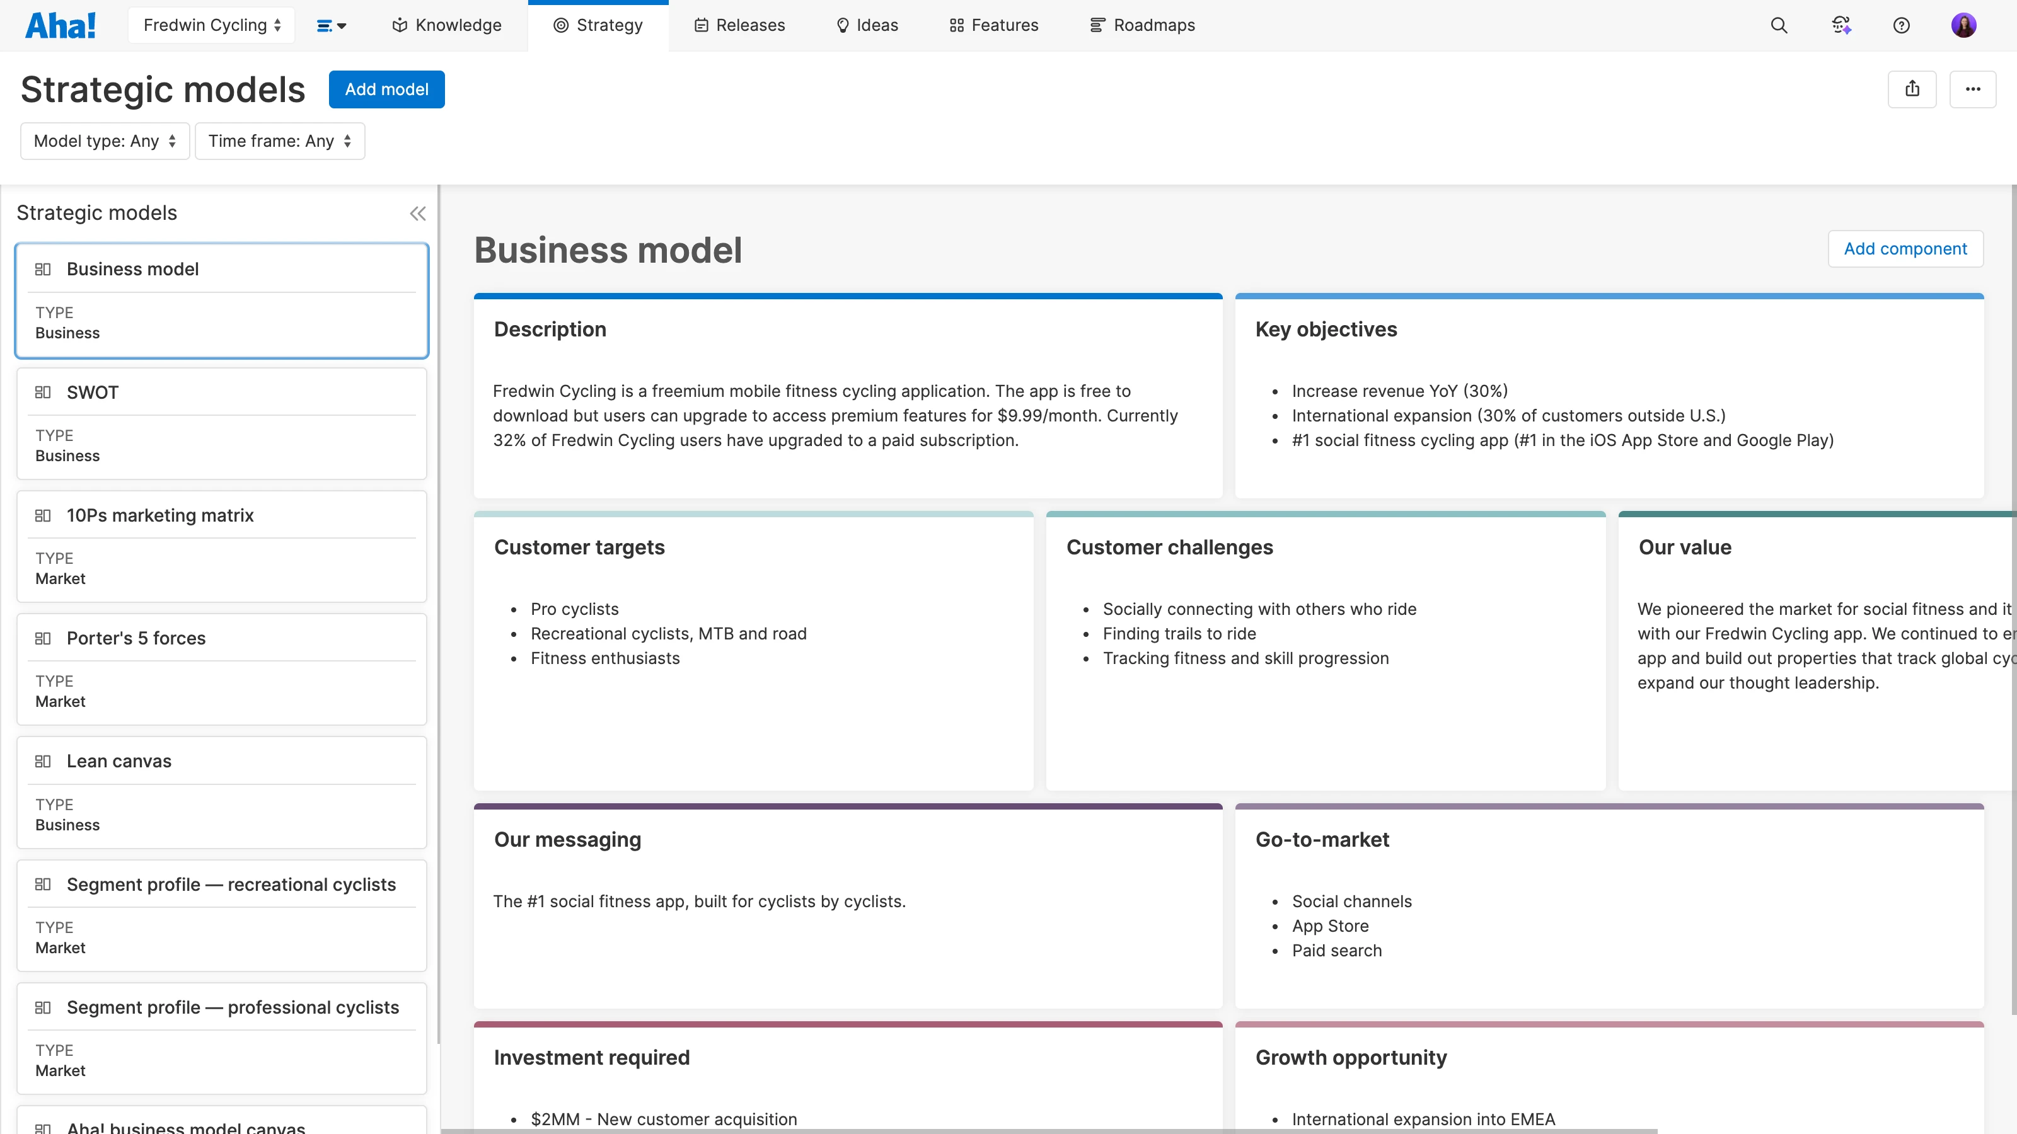The height and width of the screenshot is (1134, 2017).
Task: Click the Investment required heading
Action: tap(591, 1058)
